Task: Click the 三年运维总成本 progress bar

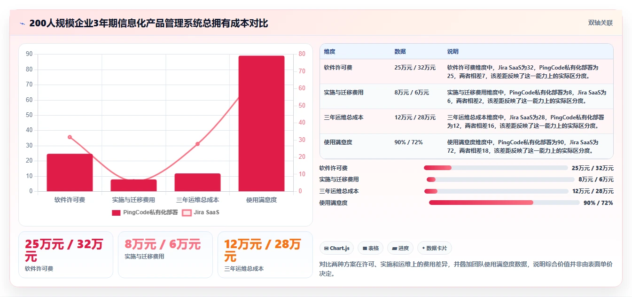Action: 496,191
